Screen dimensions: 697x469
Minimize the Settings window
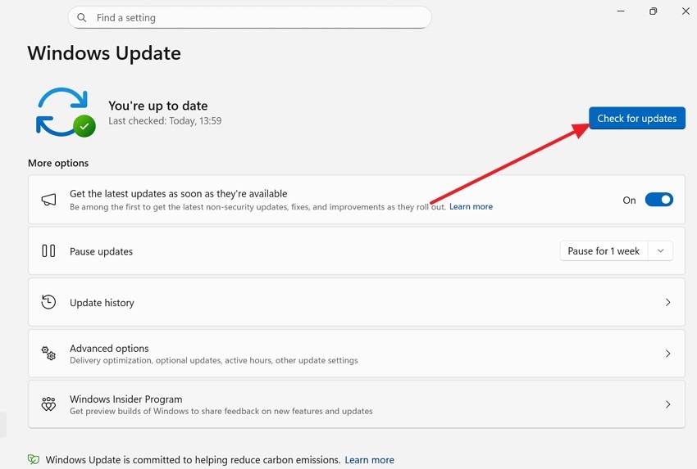point(621,11)
